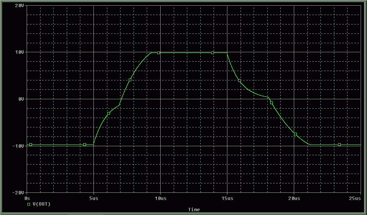Click the V(OUT) legend square symbol

pyautogui.click(x=29, y=204)
